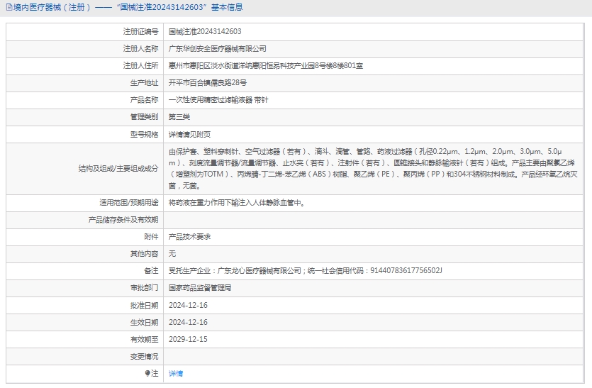Click the attachment value 产品技术要求

189,236
